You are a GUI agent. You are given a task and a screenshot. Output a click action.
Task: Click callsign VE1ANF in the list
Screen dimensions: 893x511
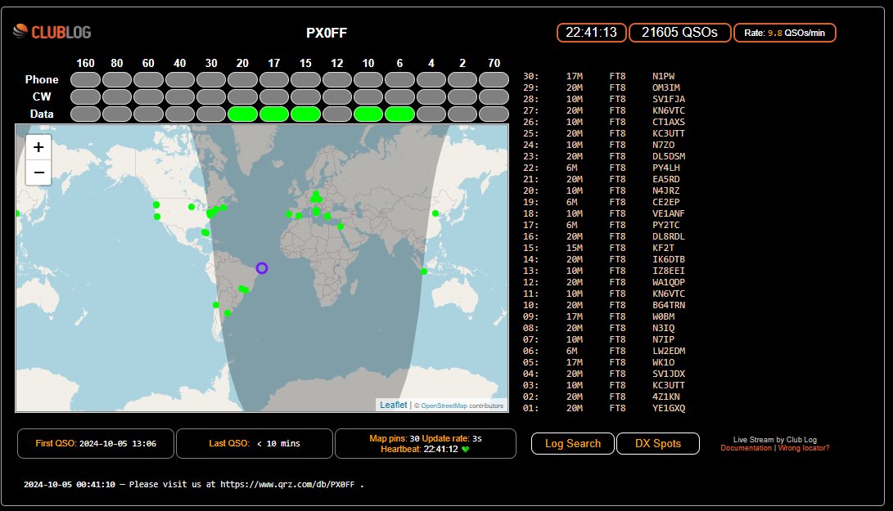[x=669, y=213]
